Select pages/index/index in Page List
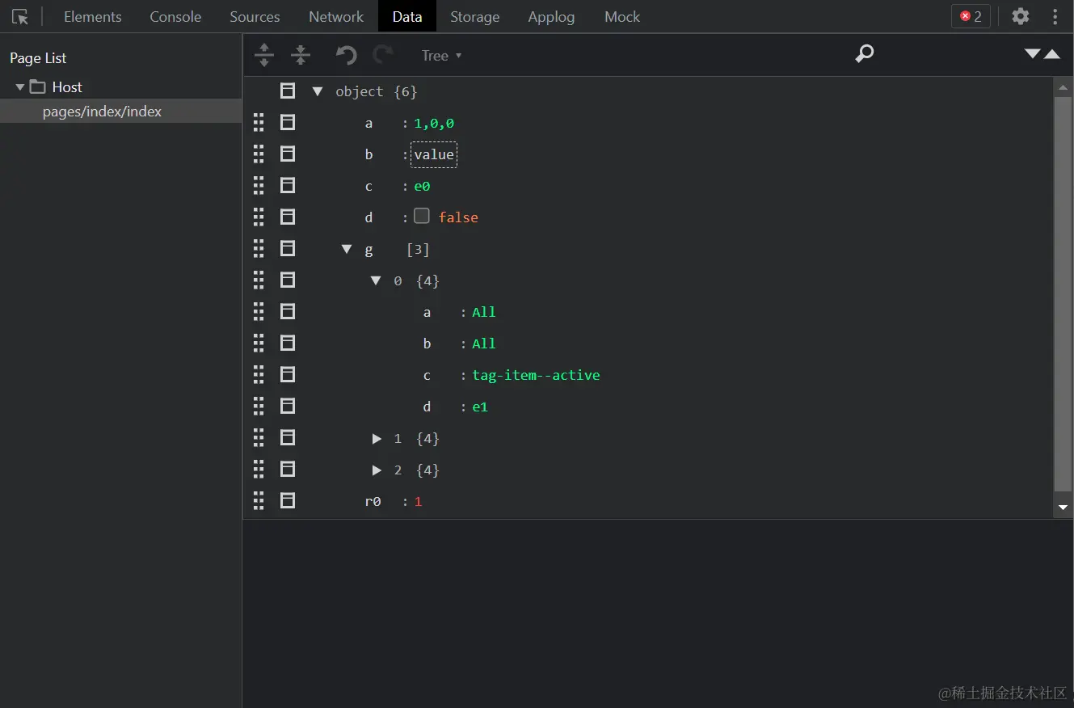Screen dimensions: 1074x708 [121, 112]
